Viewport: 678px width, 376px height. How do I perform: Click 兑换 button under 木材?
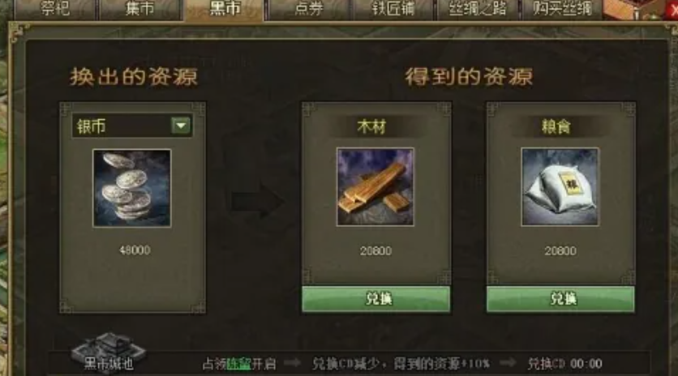click(x=375, y=299)
